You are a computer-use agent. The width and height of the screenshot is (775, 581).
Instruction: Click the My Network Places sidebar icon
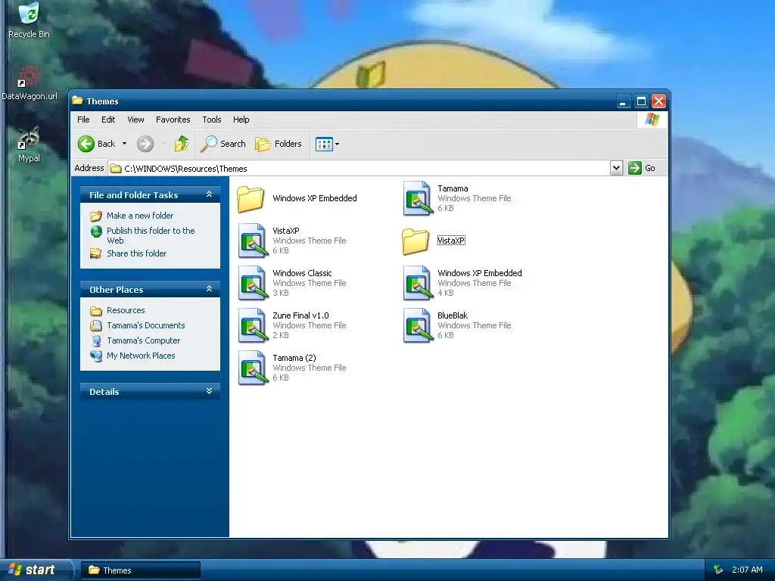coord(96,356)
